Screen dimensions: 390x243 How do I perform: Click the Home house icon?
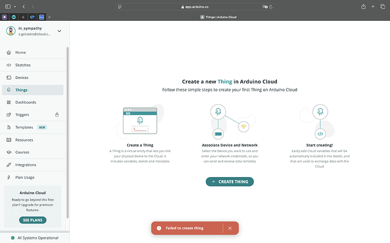tap(8, 52)
